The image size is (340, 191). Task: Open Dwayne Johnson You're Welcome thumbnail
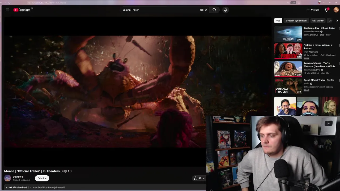click(288, 69)
